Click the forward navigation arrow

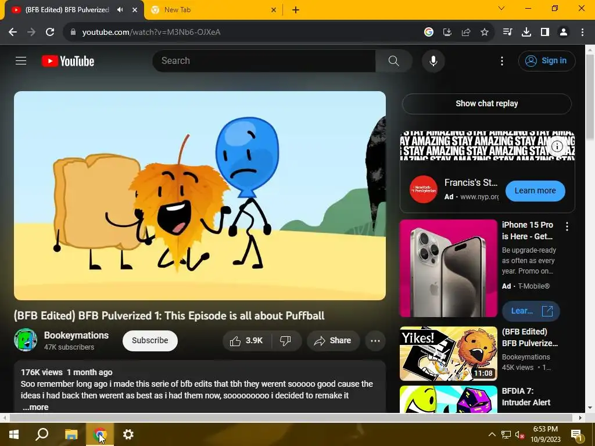tap(31, 32)
